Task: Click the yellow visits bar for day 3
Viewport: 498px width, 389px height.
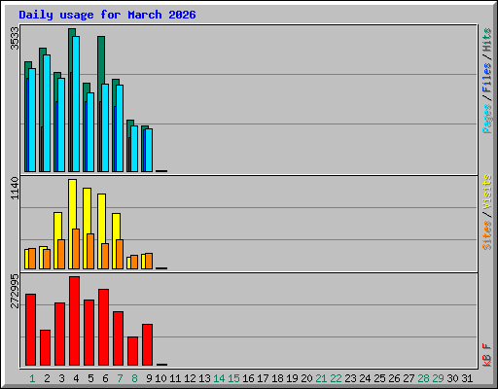Action: coord(58,226)
